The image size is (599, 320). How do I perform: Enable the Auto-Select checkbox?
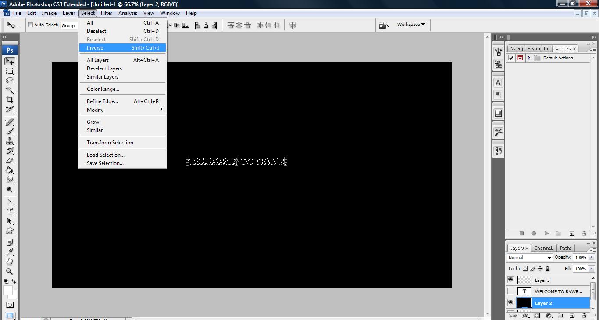31,25
